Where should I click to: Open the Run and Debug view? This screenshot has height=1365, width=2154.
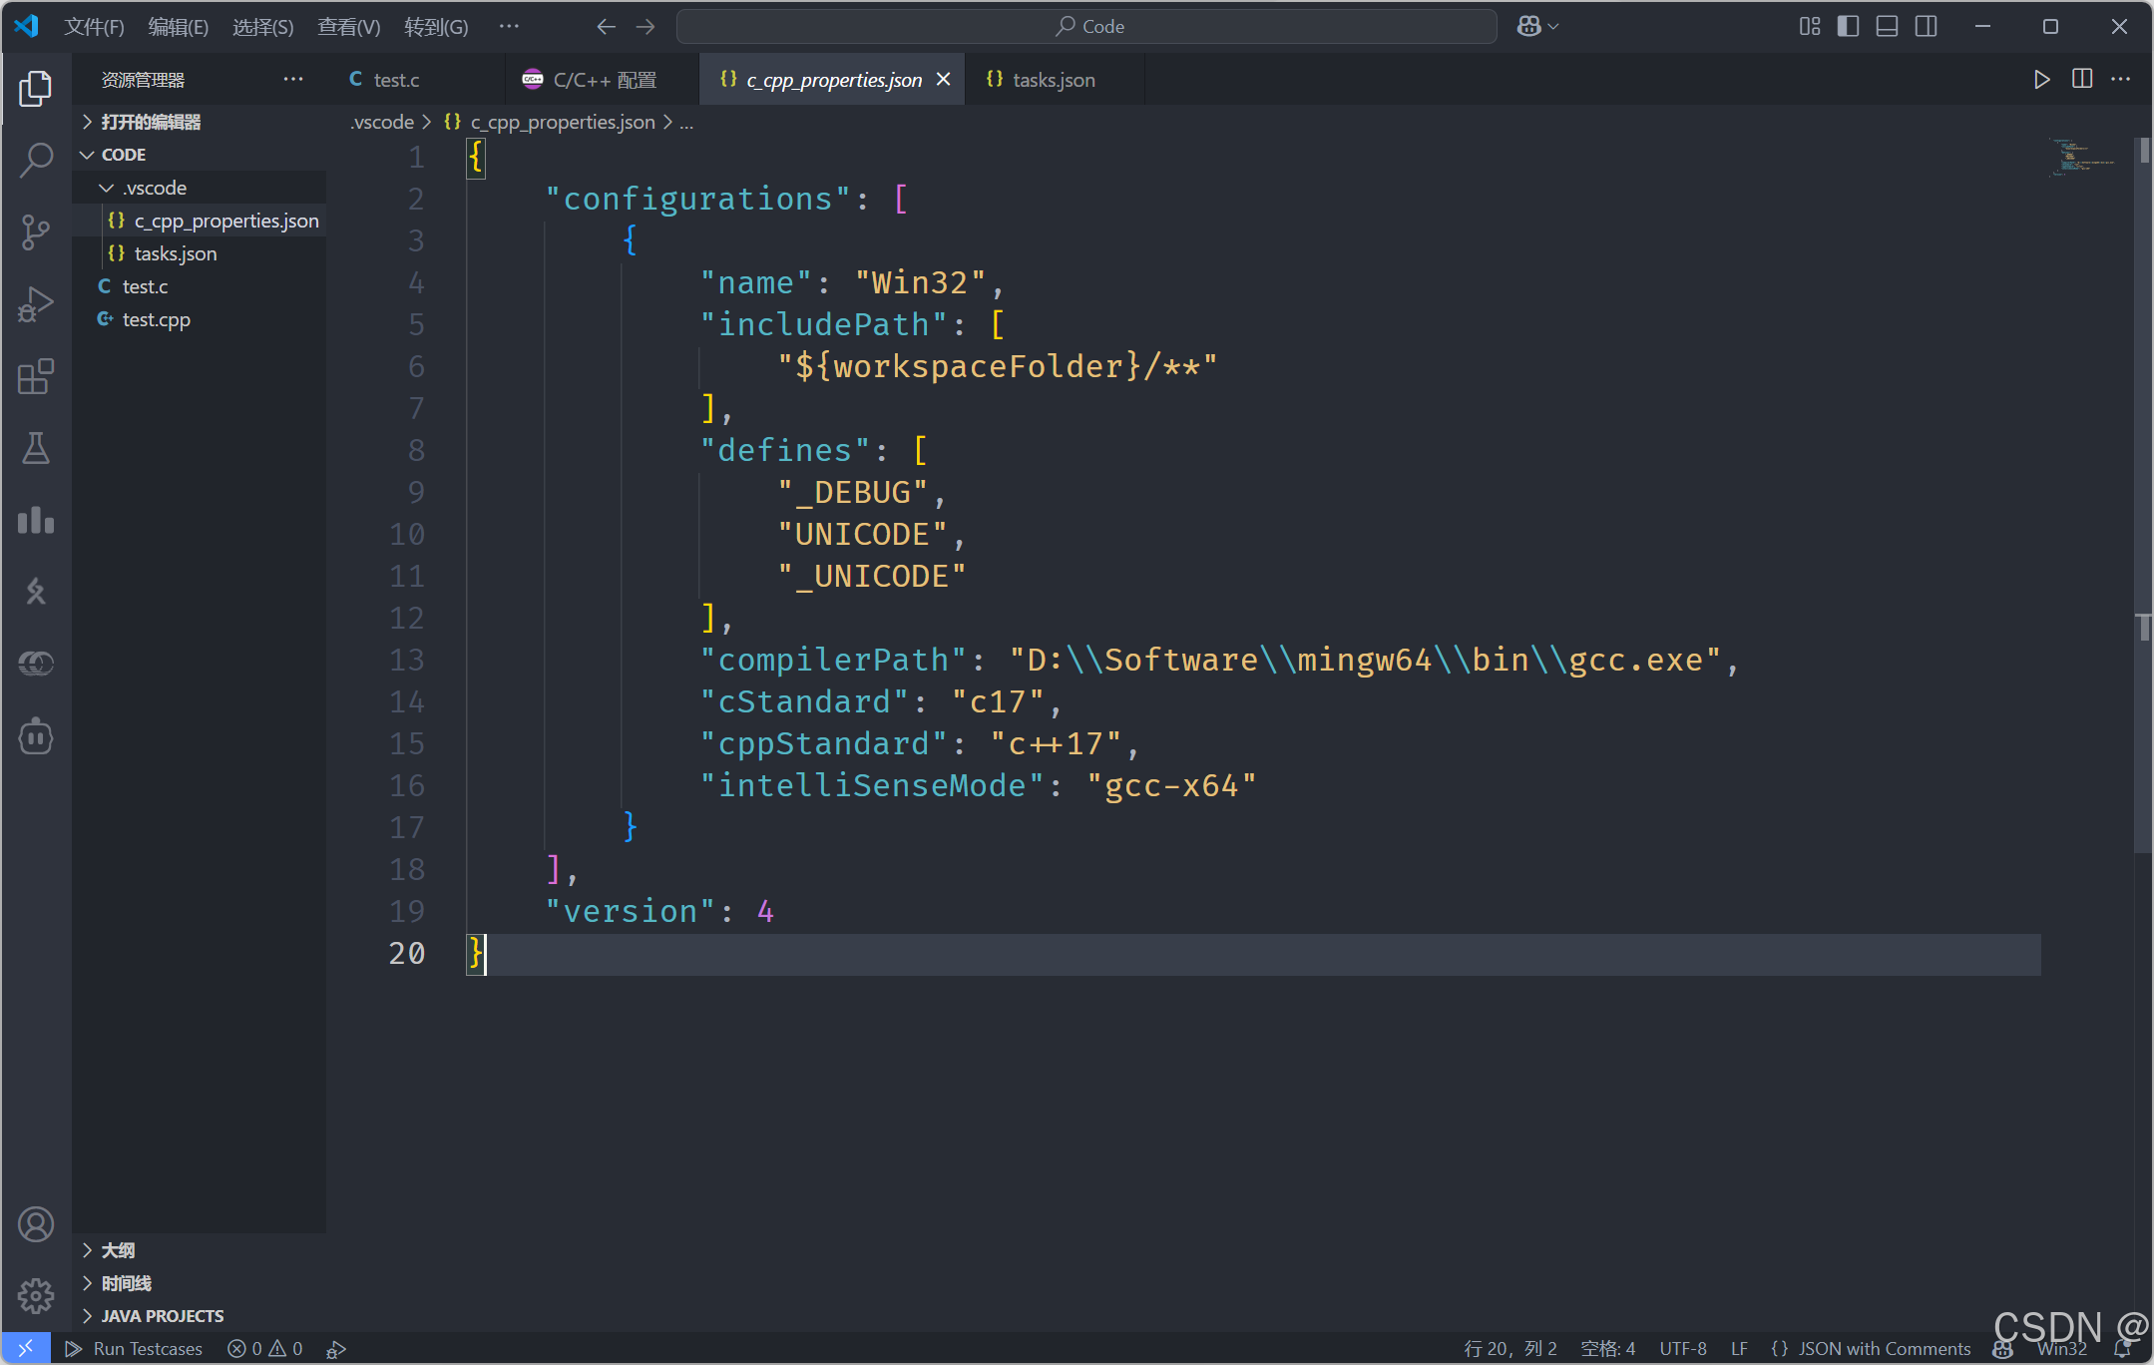(x=36, y=304)
